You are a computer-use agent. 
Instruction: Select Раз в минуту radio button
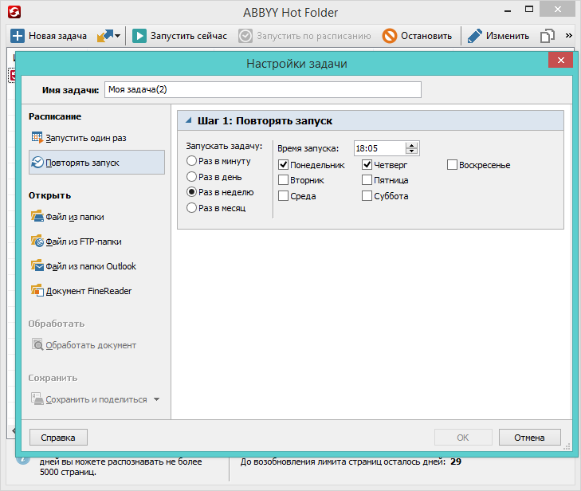point(191,161)
